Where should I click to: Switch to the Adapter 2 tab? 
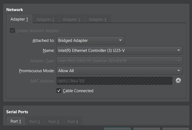tap(46, 19)
